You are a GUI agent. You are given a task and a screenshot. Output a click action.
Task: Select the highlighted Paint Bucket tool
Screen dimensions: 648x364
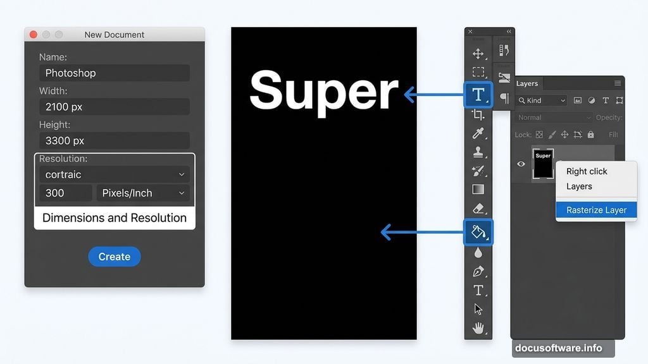click(x=478, y=233)
